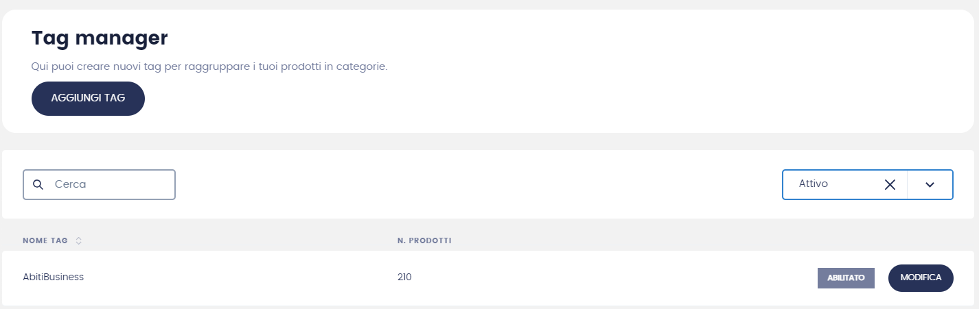Viewport: 979px width, 309px height.
Task: Click the description text under Tag manager
Action: point(209,67)
